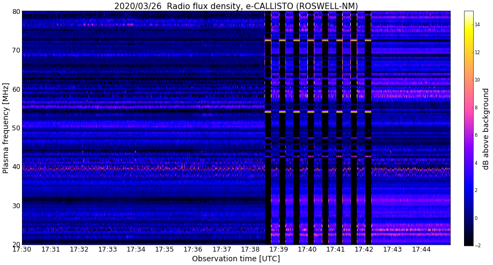Select the 17:39 time tick label
Viewport: 493px width, 265px height.
coord(279,249)
